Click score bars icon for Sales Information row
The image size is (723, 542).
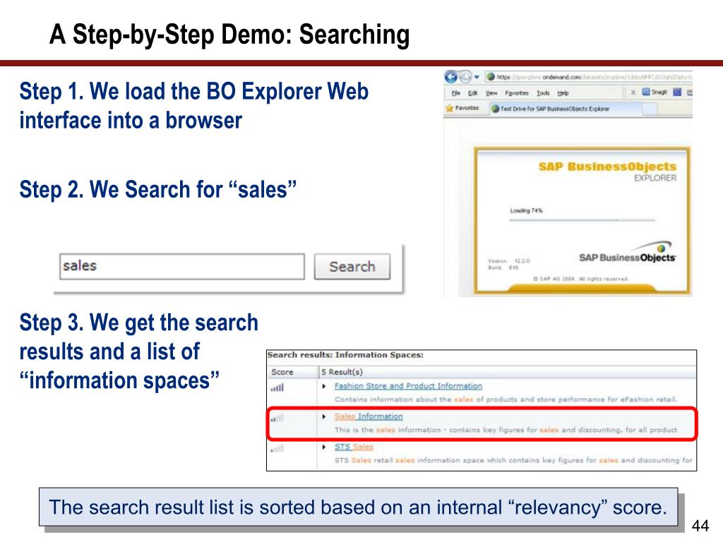[277, 418]
